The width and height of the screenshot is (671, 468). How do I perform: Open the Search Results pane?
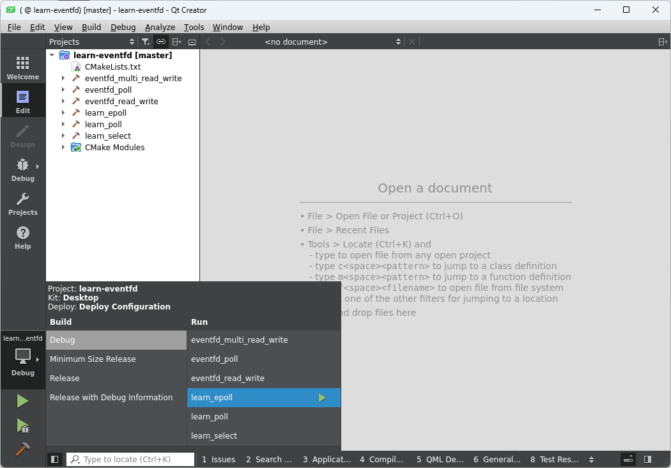click(x=269, y=460)
